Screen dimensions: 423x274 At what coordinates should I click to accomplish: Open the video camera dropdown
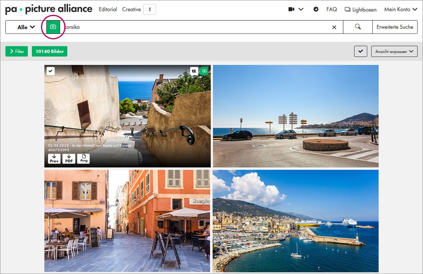296,9
